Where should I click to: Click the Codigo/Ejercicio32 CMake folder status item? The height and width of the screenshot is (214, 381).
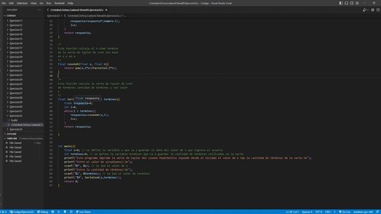pyautogui.click(x=21, y=212)
